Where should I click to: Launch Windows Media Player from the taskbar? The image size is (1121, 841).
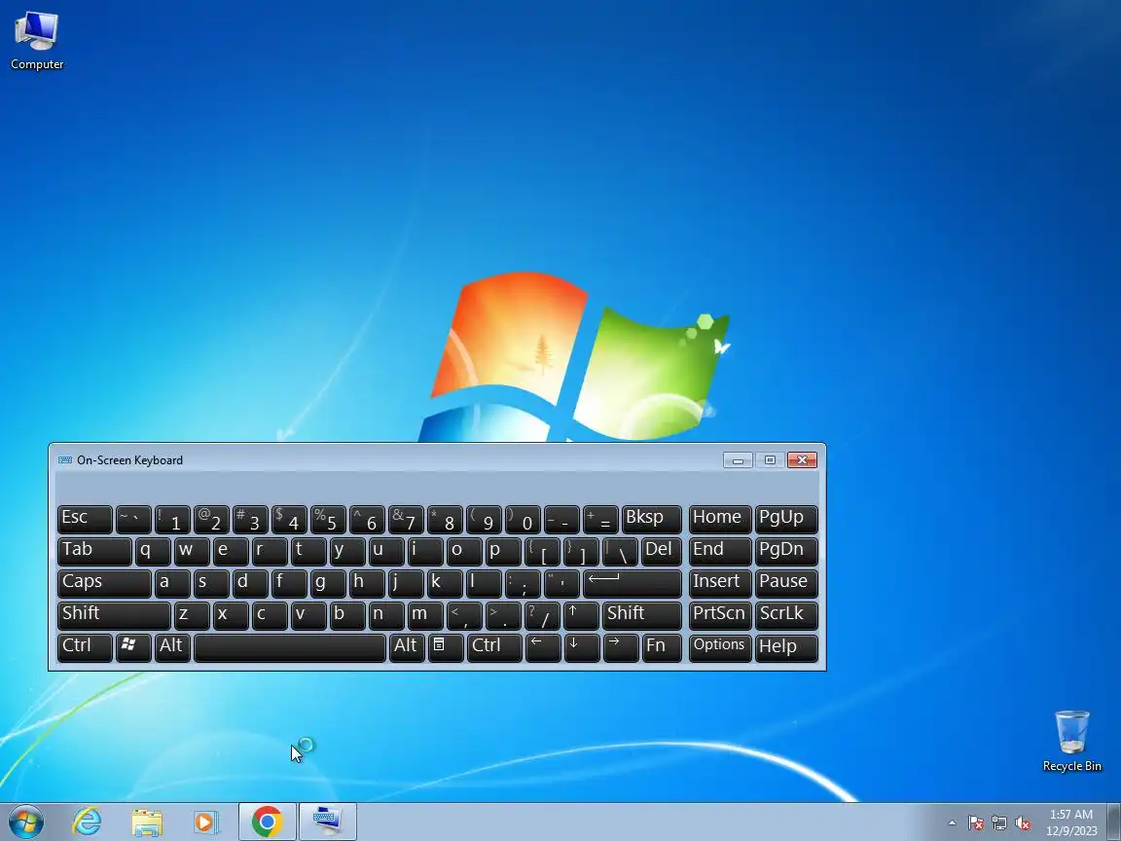(x=206, y=822)
